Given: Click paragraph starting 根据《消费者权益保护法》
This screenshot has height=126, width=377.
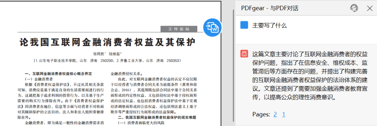Looking at the screenshot, I should click(61, 101).
